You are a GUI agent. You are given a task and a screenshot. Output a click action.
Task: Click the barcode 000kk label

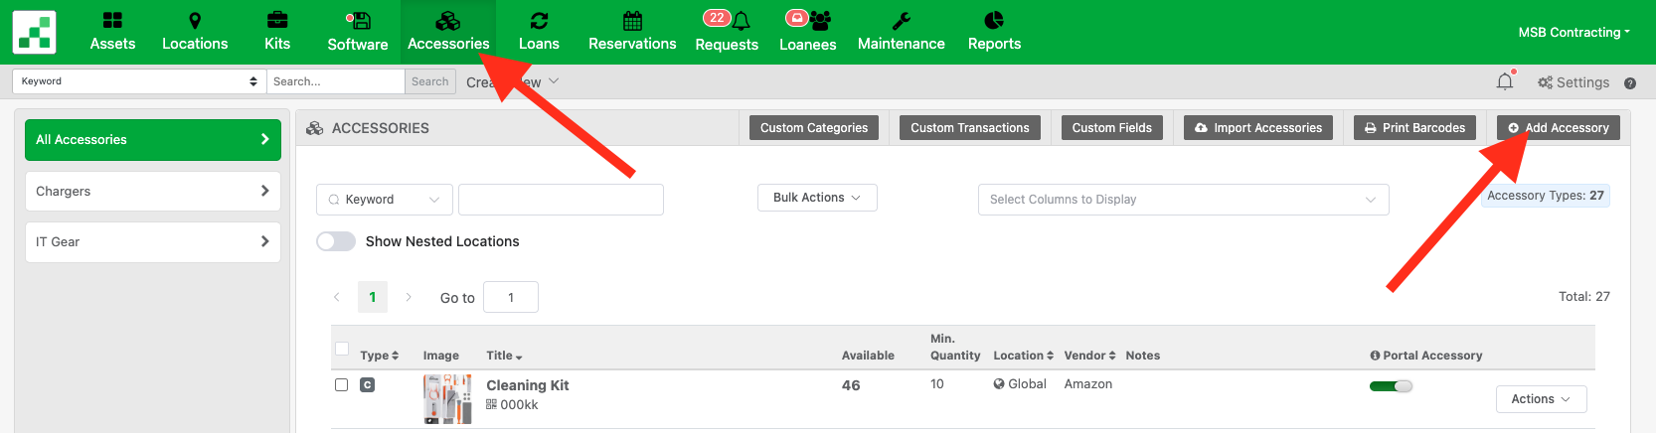coord(512,405)
